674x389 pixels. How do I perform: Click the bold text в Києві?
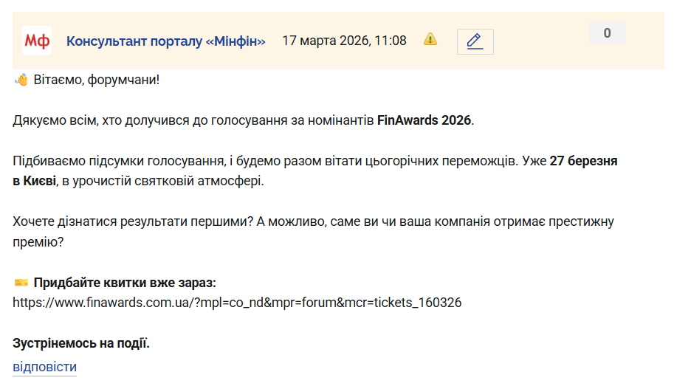pyautogui.click(x=34, y=181)
